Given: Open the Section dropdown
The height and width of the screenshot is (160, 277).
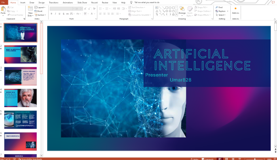Looking at the screenshot, I should (40, 15).
